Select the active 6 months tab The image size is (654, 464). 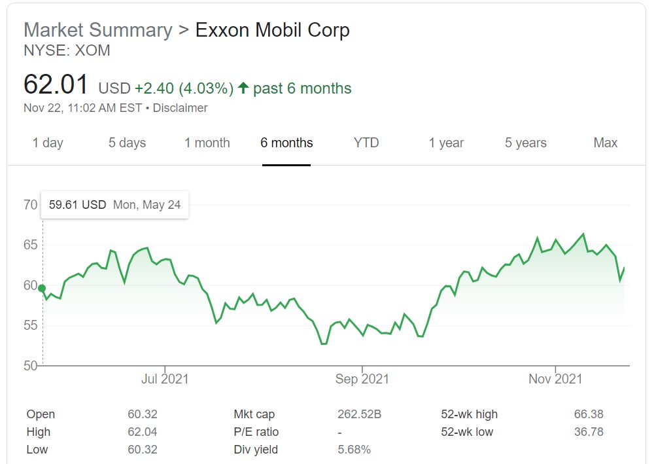286,143
